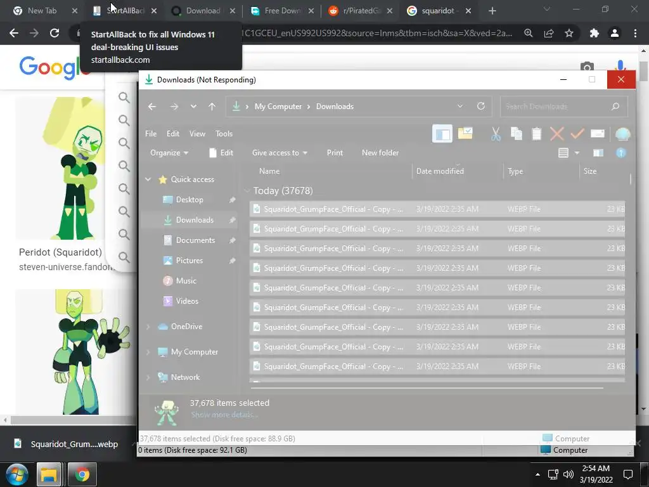
Task: Open the view options dropdown arrow
Action: (577, 153)
